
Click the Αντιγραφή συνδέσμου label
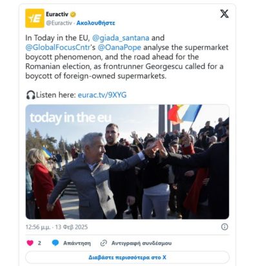click(x=141, y=243)
